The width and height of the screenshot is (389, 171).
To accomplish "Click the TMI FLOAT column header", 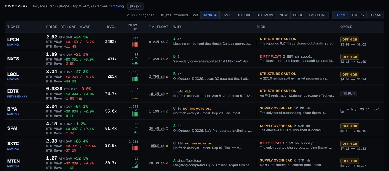I will click(x=159, y=27).
